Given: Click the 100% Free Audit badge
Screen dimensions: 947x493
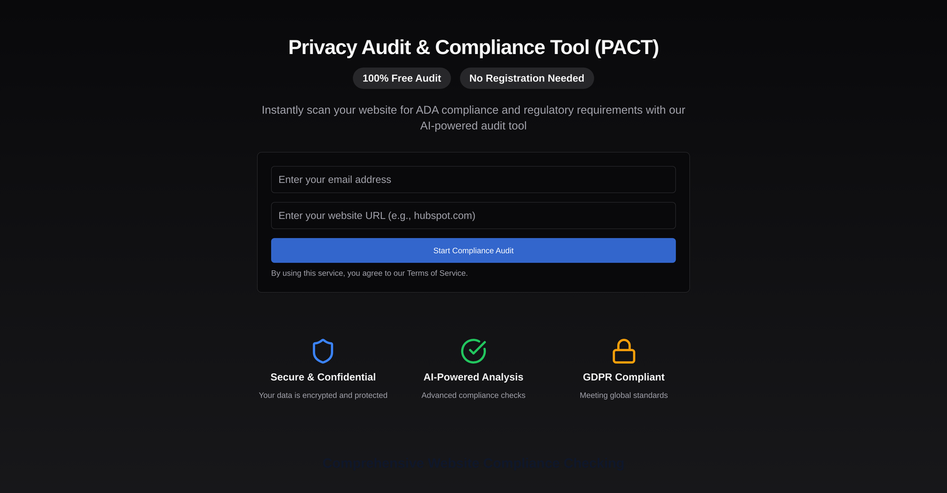Looking at the screenshot, I should [x=401, y=78].
